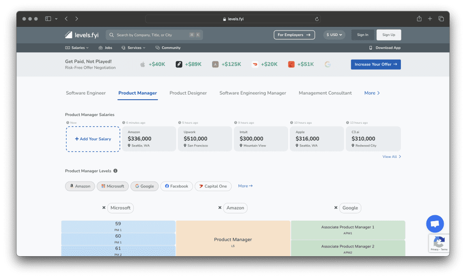Remove Microsoft column with its X icon
Viewport: 466px width, 278px height.
(x=104, y=208)
